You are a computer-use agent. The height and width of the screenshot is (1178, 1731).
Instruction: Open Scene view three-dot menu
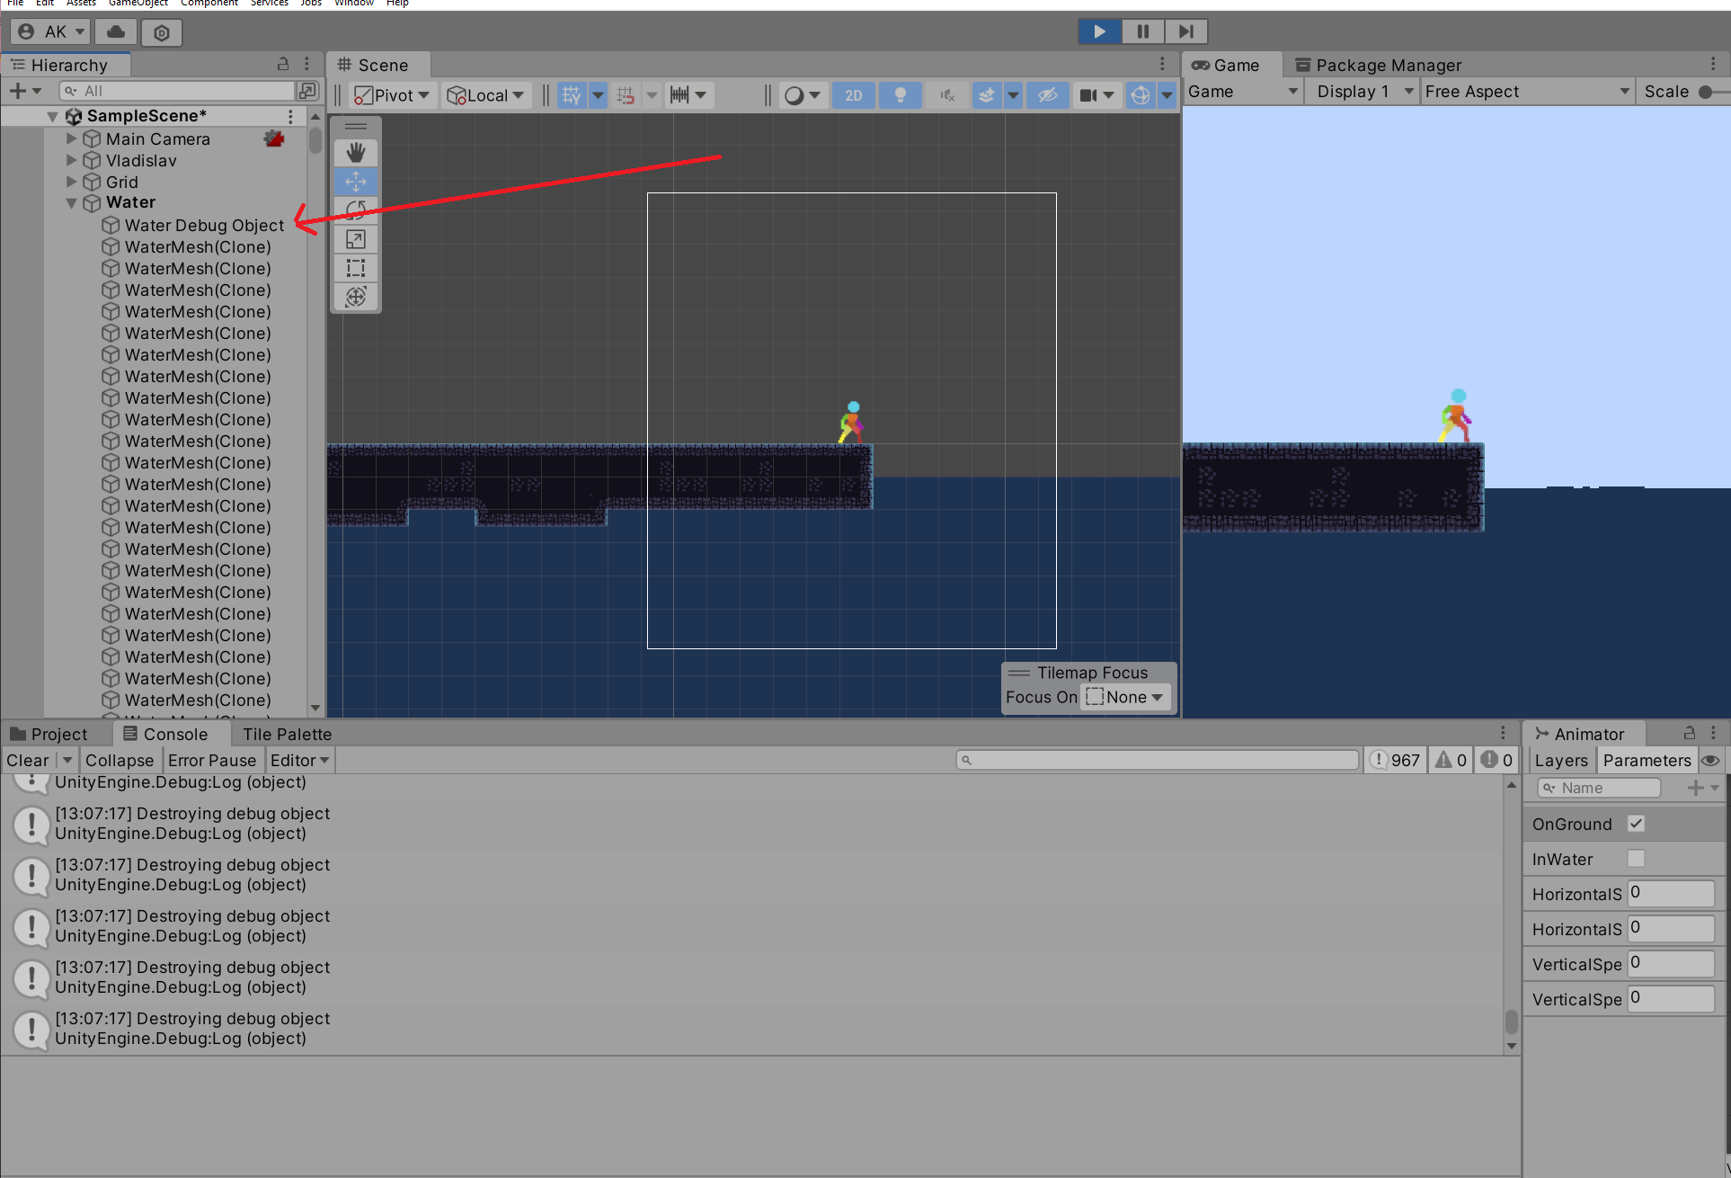tap(1162, 64)
